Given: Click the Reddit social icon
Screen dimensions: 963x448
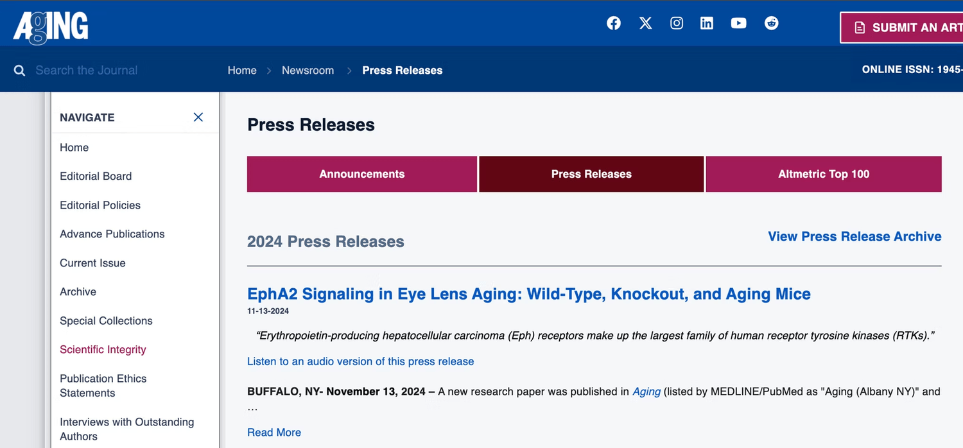Looking at the screenshot, I should pyautogui.click(x=772, y=24).
